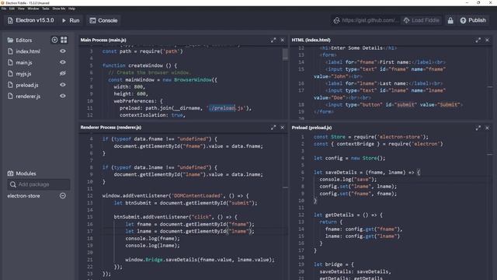Click the Preload (preload.js) pane title
The image size is (497, 280).
[311, 128]
